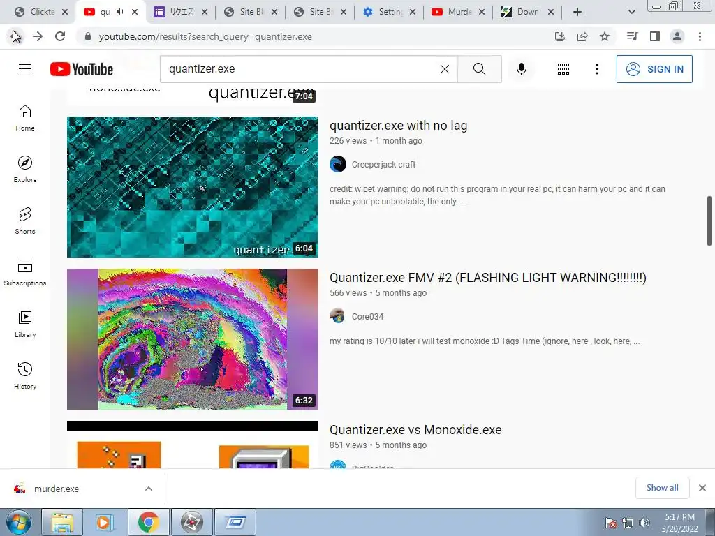The height and width of the screenshot is (536, 715).
Task: Visit Creeperjack craft channel name
Action: pos(383,165)
